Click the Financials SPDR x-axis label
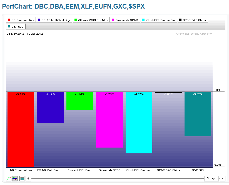This screenshot has height=185, width=229. [x=109, y=170]
